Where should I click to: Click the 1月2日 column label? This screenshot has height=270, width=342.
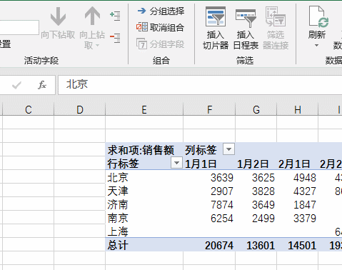tap(253, 164)
